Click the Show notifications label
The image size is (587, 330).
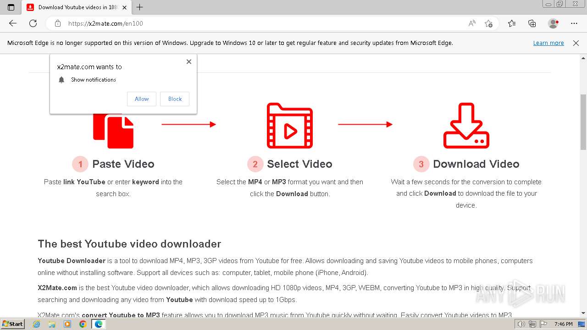pos(94,80)
